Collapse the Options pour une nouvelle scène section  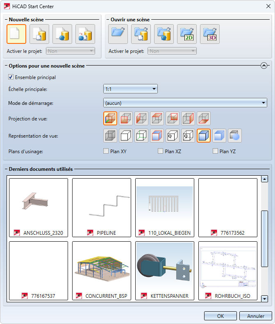[264, 66]
